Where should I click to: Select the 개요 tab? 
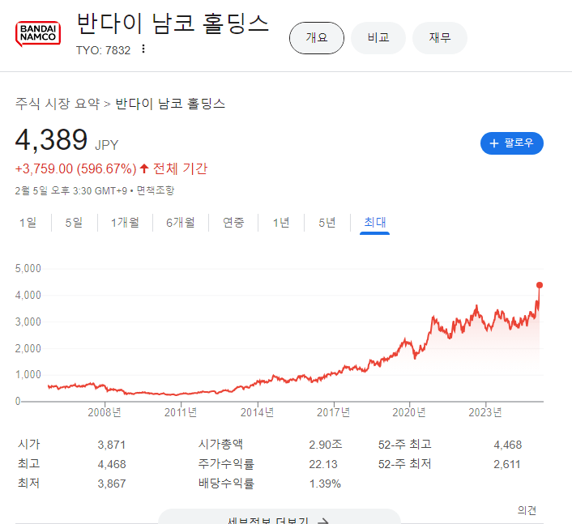tap(317, 38)
